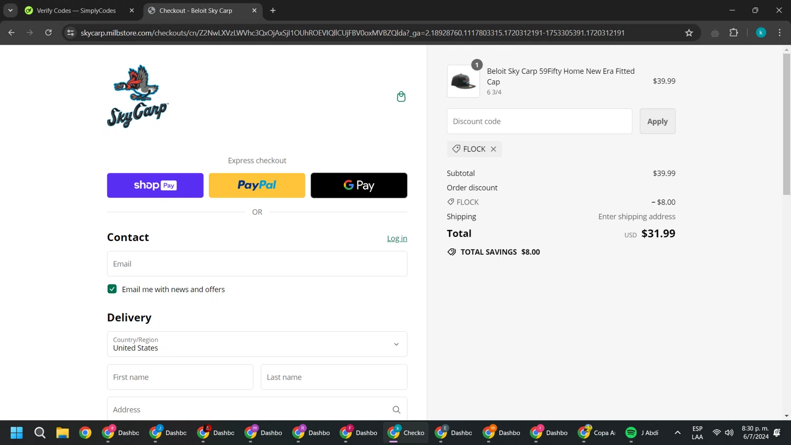The width and height of the screenshot is (791, 445).
Task: Open the Wi-Fi network tray icon
Action: point(717,433)
